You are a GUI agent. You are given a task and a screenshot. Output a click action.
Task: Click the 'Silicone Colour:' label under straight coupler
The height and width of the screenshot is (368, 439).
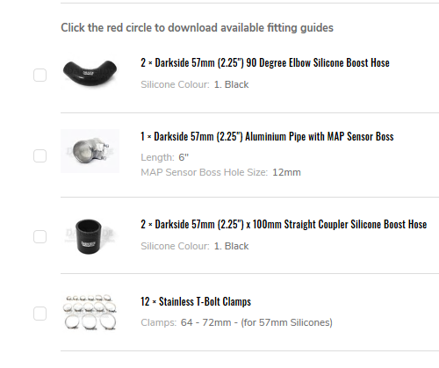pyautogui.click(x=175, y=246)
